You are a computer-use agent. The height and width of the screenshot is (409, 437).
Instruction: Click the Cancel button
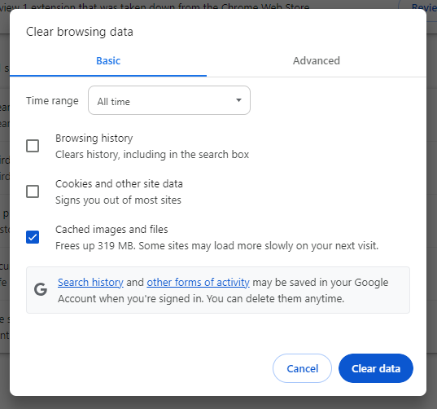click(x=302, y=368)
